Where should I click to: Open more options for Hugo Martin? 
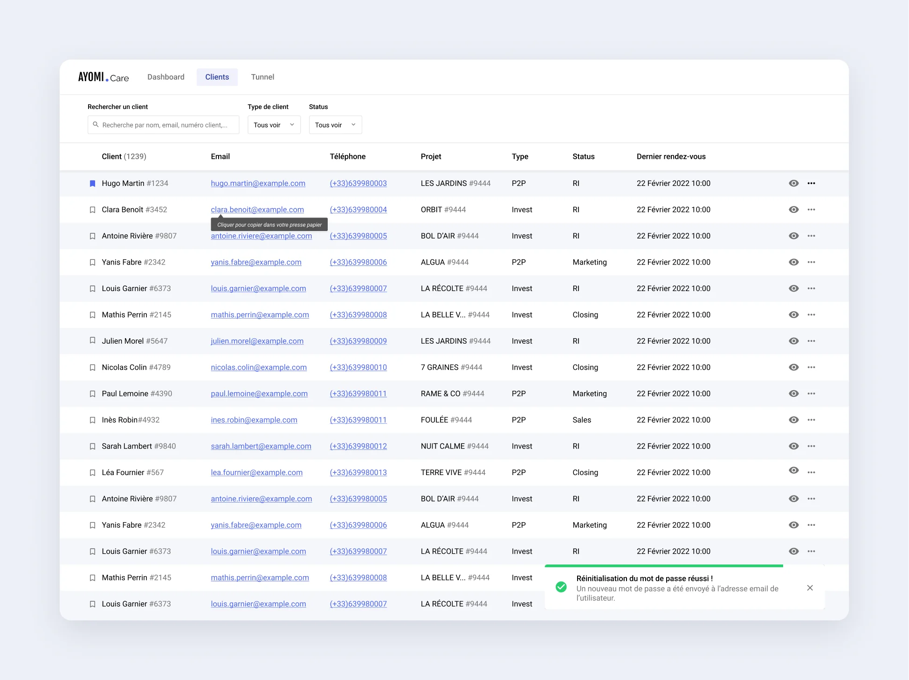point(811,184)
